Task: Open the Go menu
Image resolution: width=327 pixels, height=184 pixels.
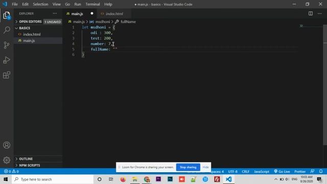Action: pos(67,4)
